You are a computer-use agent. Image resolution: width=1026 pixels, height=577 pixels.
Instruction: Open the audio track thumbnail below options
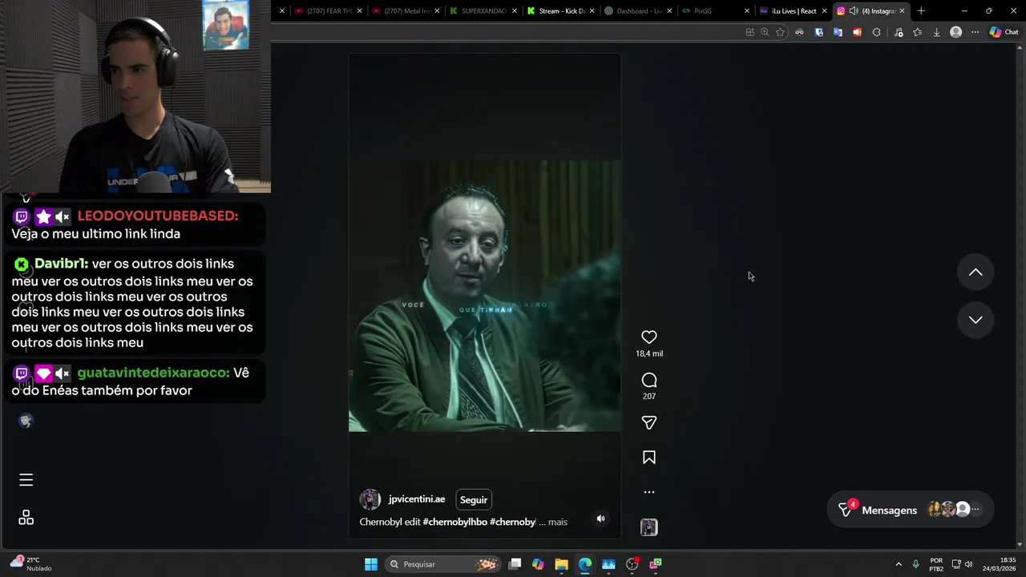tap(649, 527)
